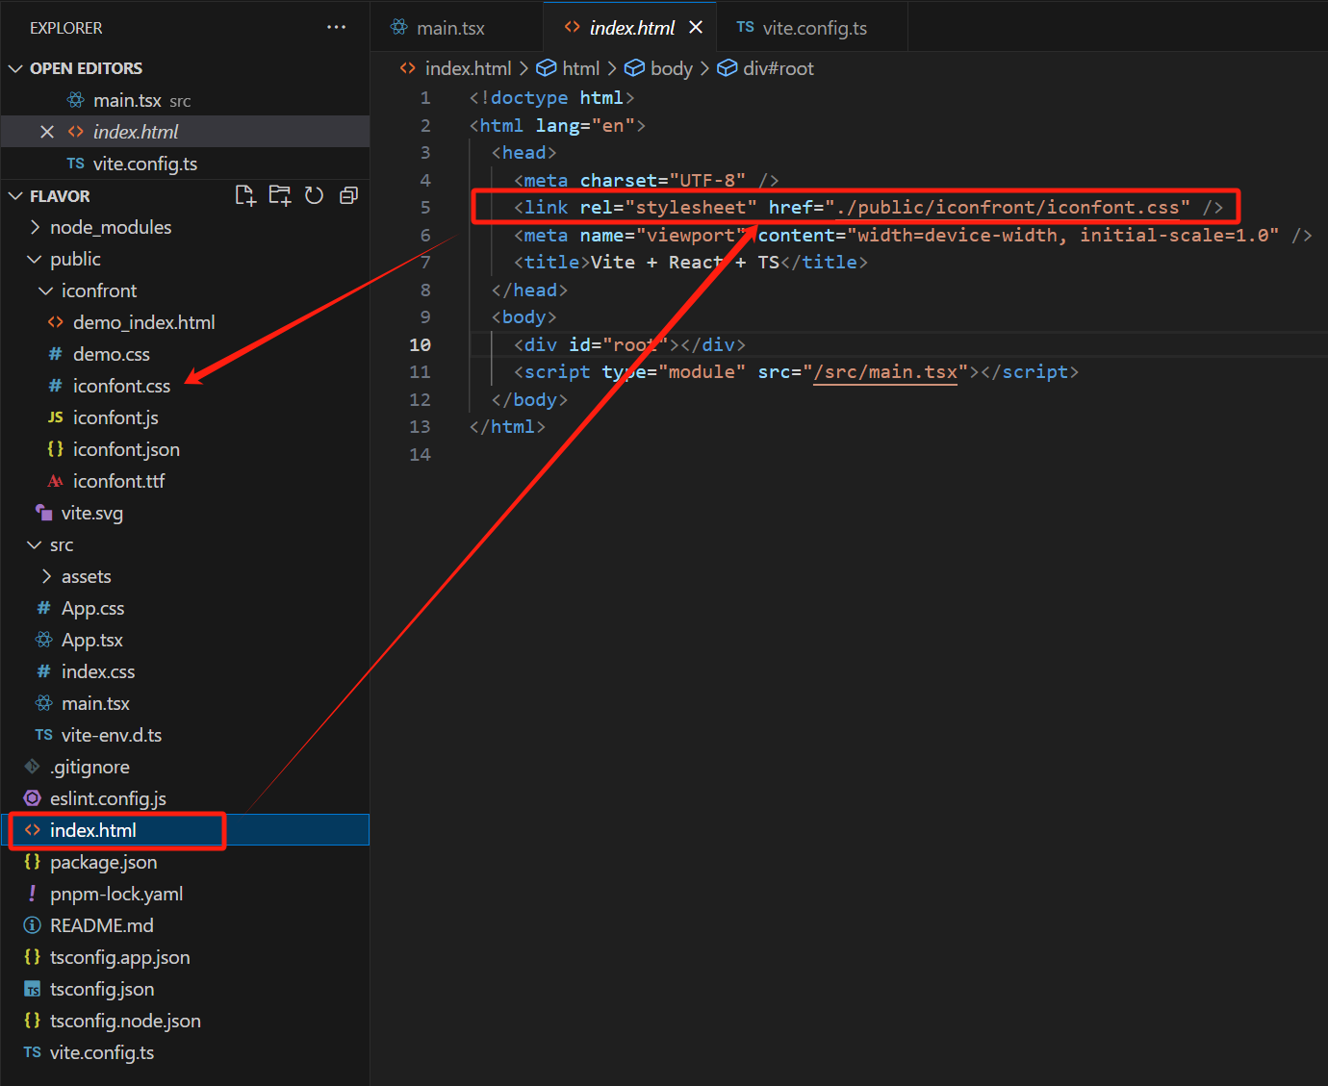Click the yaml icon beside pnpm-lock.yaml

click(x=32, y=894)
